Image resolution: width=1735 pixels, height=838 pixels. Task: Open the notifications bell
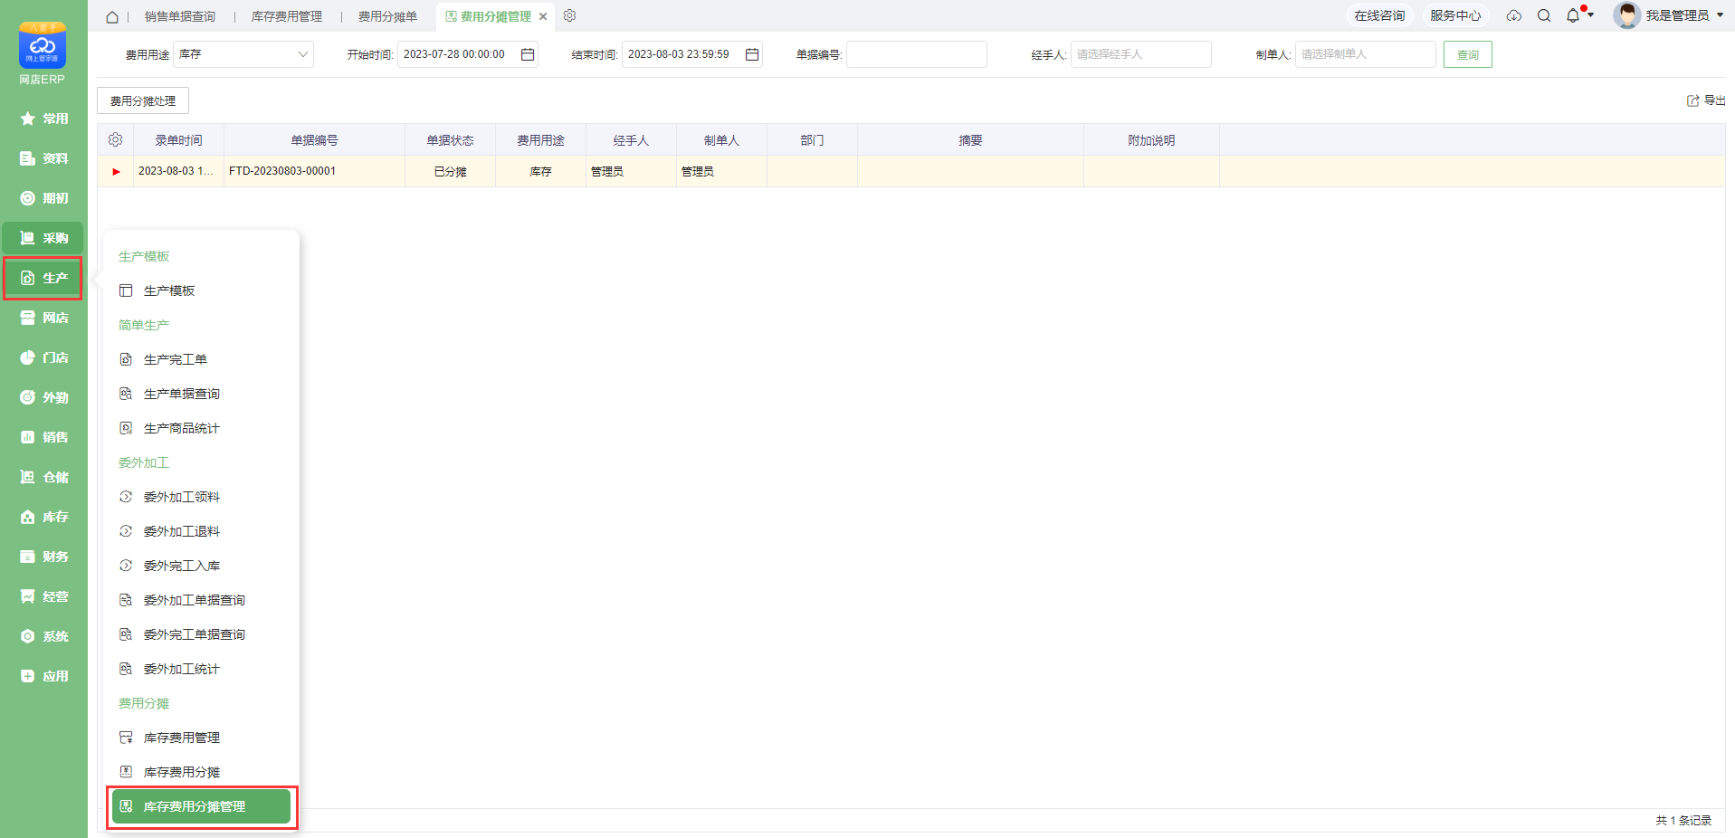[x=1573, y=15]
